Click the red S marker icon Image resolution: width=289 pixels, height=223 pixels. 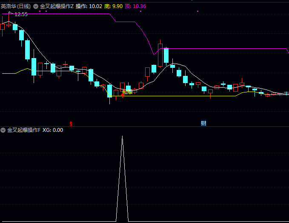[71, 124]
